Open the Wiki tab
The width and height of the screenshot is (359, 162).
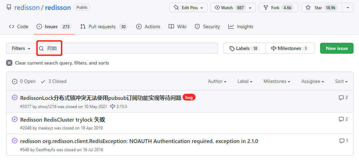[x=177, y=26]
